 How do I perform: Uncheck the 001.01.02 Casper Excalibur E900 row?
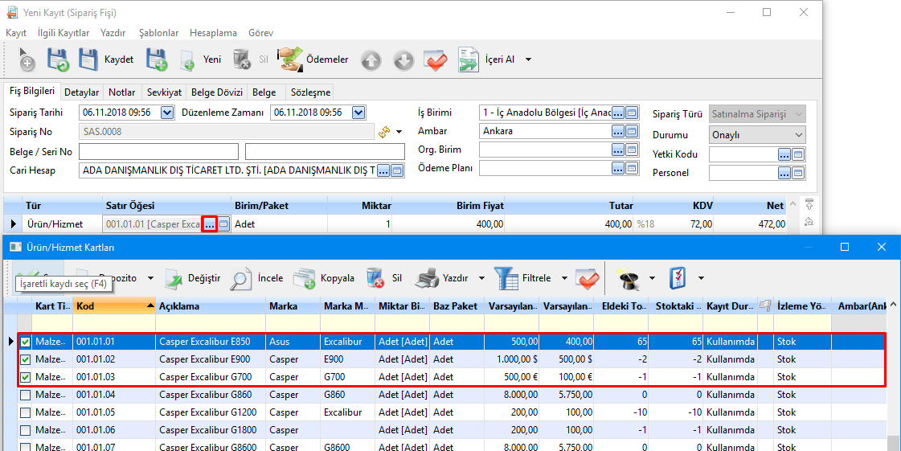[26, 359]
